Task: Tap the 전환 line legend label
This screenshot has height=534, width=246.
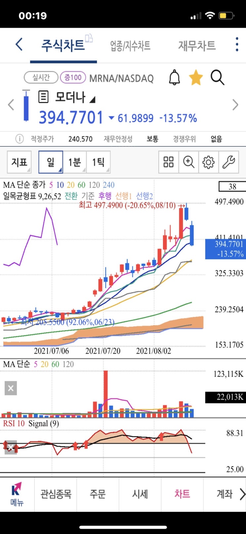Action: coord(71,196)
